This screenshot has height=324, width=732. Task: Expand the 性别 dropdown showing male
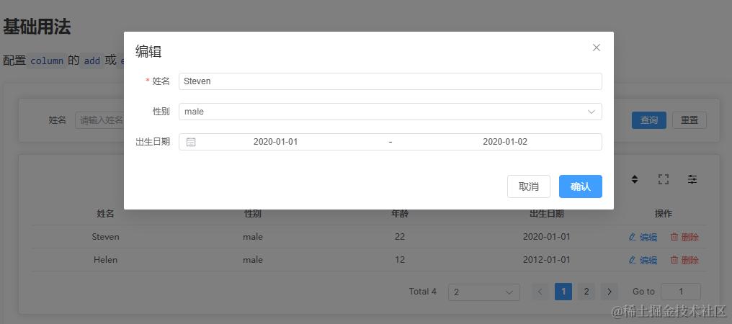pos(390,112)
